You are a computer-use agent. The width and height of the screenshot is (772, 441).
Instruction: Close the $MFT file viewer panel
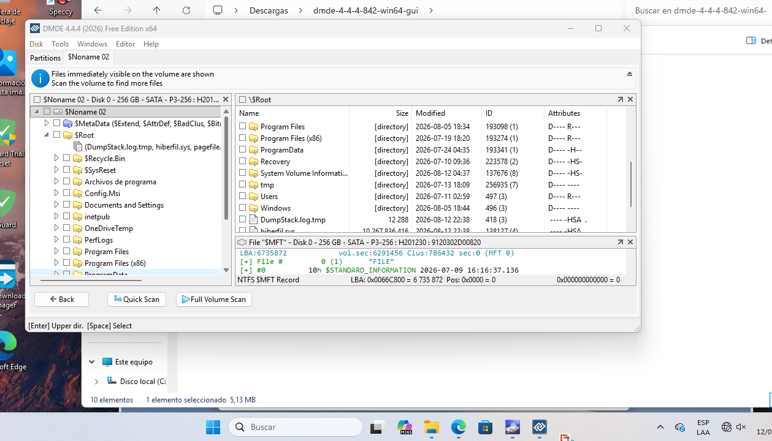(x=630, y=242)
